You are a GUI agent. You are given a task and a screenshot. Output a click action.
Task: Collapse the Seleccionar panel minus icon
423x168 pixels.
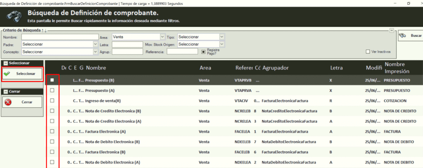pyautogui.click(x=5, y=63)
